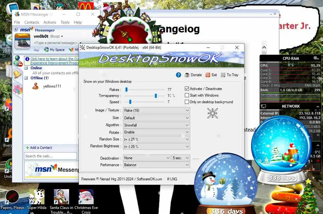Open the 5 sec. deactivation delay dropdown

tap(181, 158)
